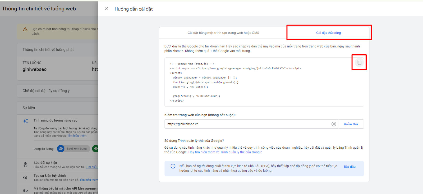Click the Lượt xem trang eye icon
Viewport: 423px width, 194px height.
pyautogui.click(x=61, y=149)
